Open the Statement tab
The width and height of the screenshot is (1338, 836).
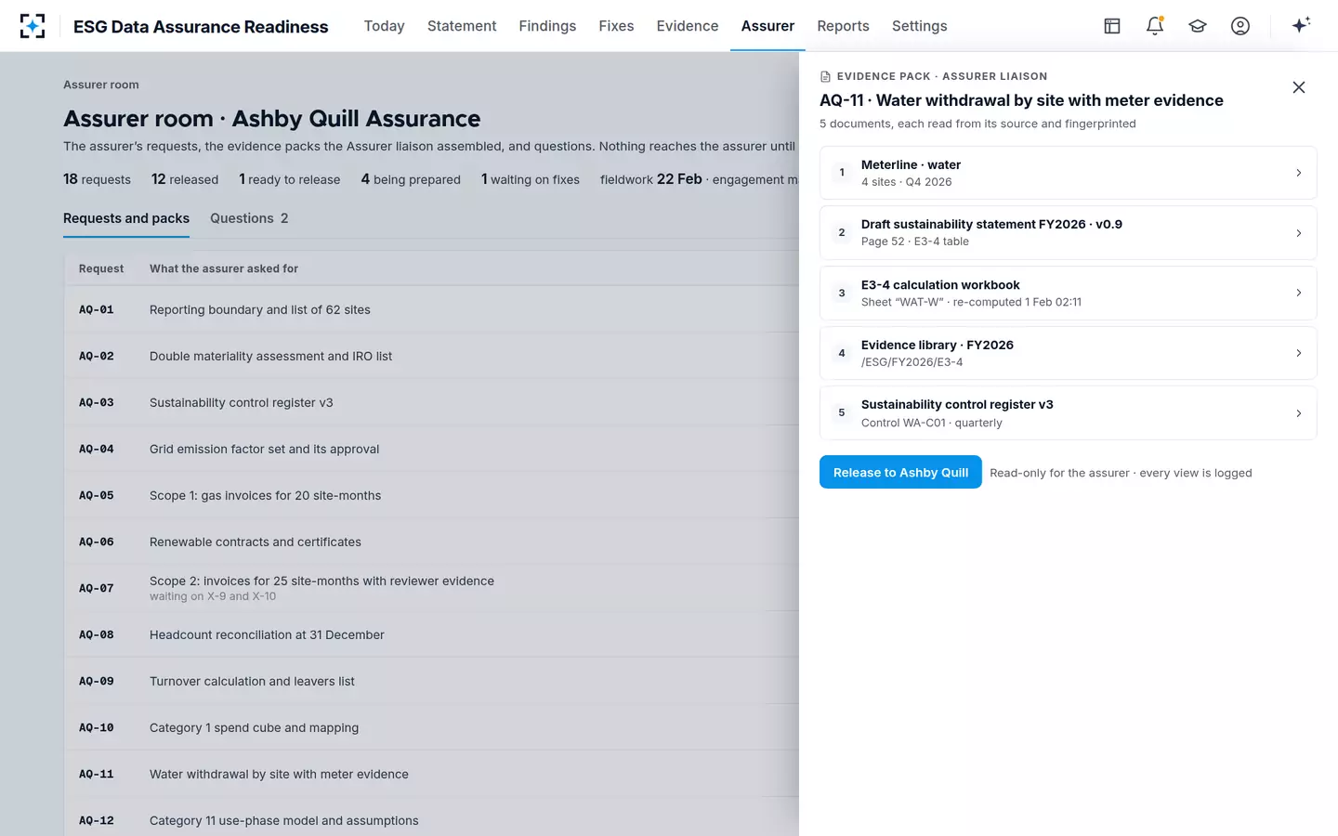point(462,26)
